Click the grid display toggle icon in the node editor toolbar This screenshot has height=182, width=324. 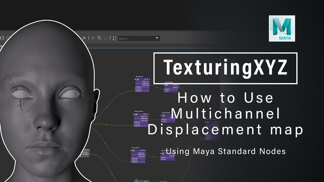(93, 38)
